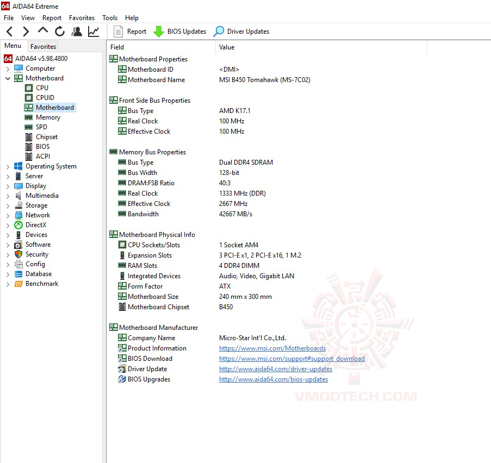491x463 pixels.
Task: Expand the Computer tree node
Action: click(x=8, y=69)
